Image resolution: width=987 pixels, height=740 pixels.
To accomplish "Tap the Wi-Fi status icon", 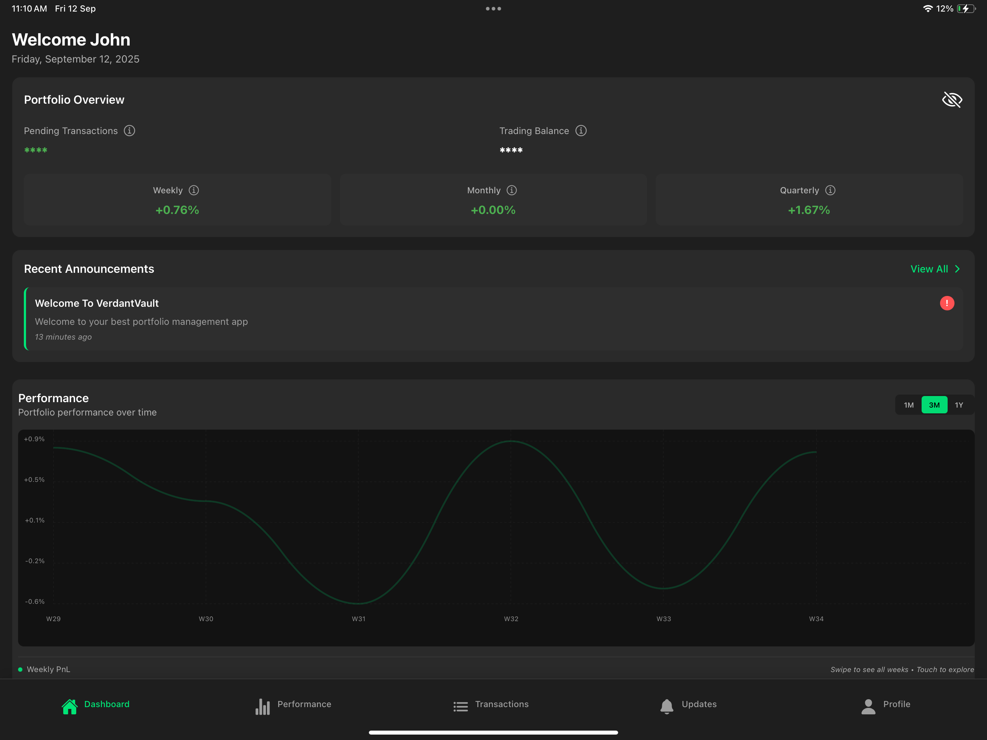I will point(928,8).
